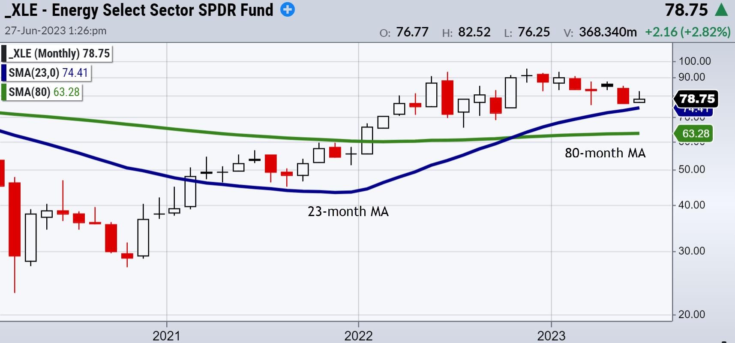Click the 40.00 price axis label
This screenshot has width=735, height=343.
[692, 205]
